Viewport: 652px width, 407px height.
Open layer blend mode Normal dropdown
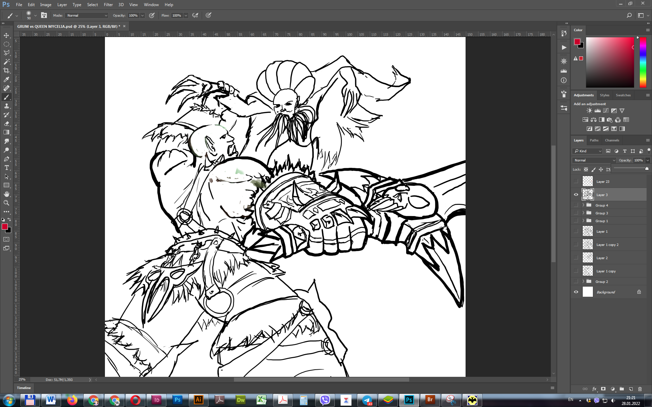coord(594,160)
